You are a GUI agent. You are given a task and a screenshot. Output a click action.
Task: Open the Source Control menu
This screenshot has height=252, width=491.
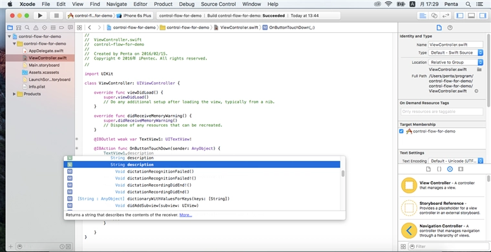(x=218, y=4)
